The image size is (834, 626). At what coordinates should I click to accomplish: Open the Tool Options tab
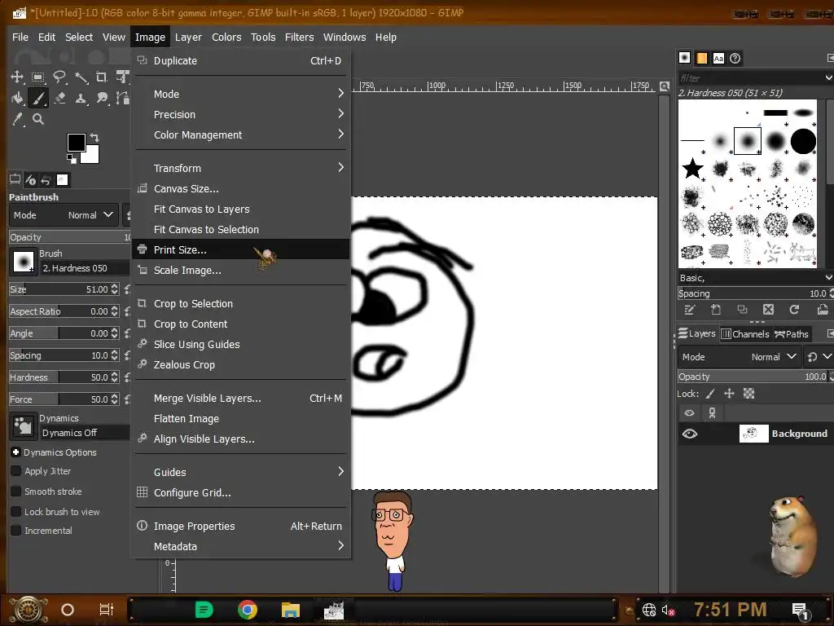pyautogui.click(x=15, y=180)
